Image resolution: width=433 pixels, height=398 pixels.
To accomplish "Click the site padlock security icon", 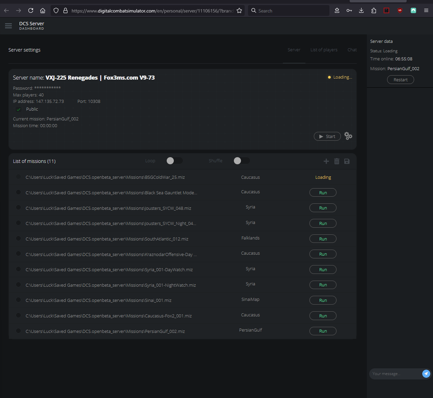I will click(x=65, y=10).
